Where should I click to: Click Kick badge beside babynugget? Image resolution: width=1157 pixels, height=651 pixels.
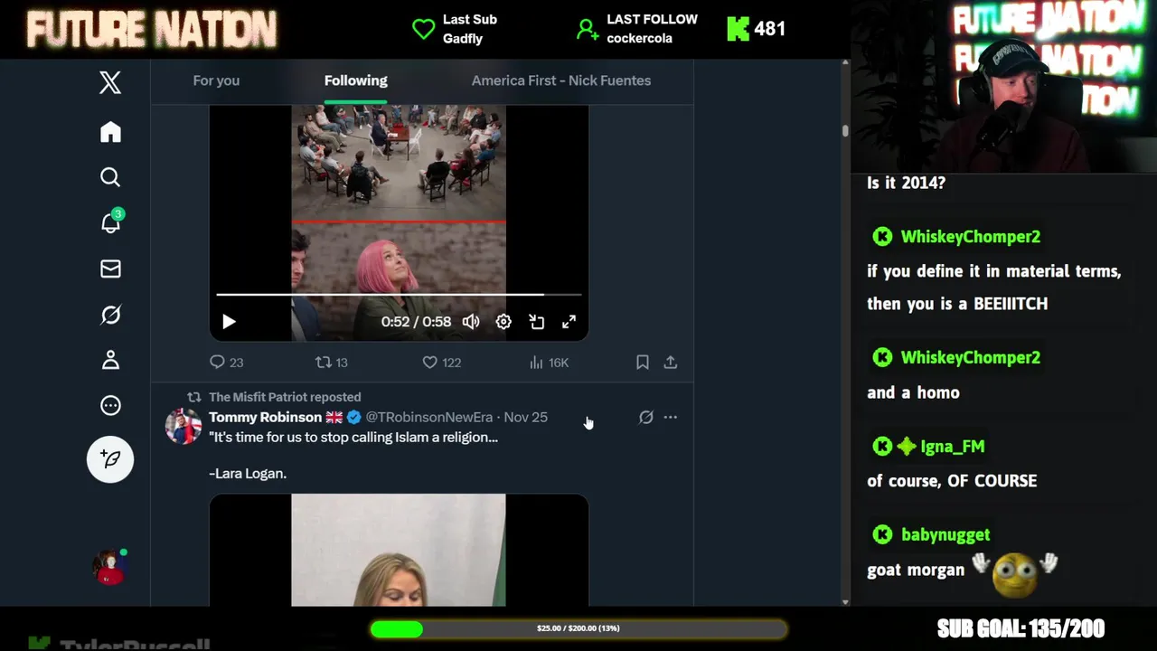[x=882, y=534]
